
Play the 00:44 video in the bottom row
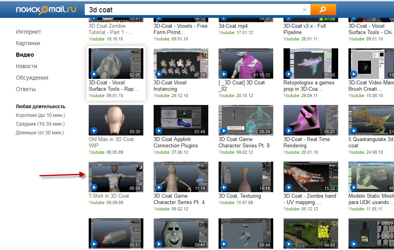tap(224, 244)
